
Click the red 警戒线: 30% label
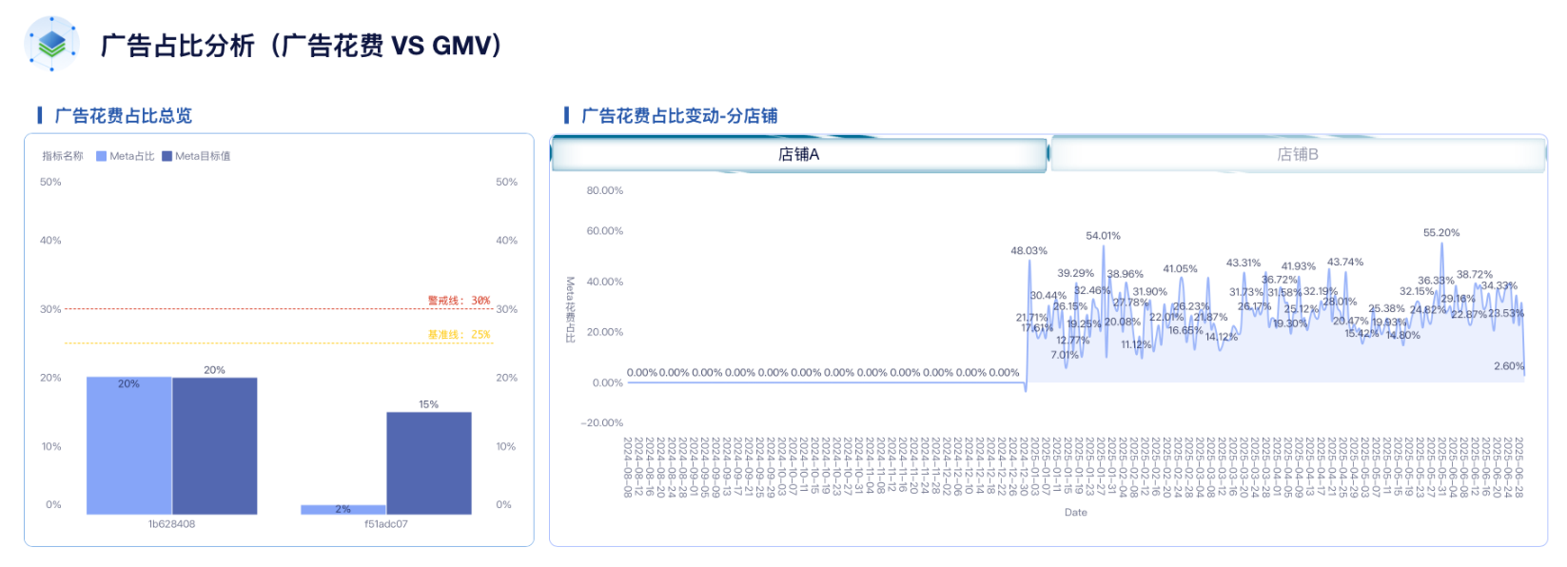(459, 301)
